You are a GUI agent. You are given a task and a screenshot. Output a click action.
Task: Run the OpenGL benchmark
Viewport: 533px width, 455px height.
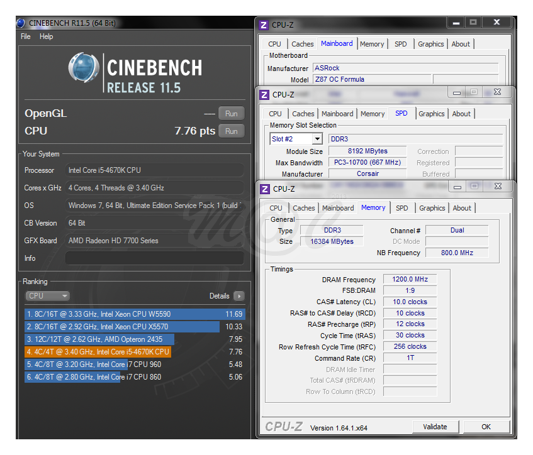pyautogui.click(x=232, y=114)
